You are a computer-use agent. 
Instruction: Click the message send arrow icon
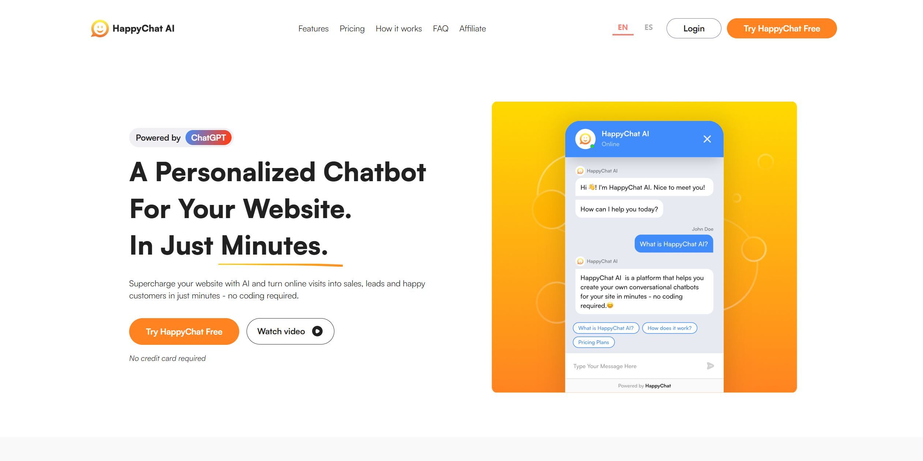click(710, 366)
